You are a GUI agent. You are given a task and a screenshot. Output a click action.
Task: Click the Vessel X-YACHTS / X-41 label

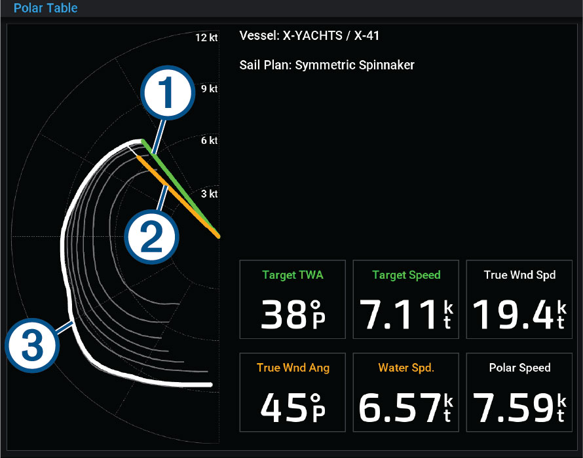pyautogui.click(x=310, y=36)
